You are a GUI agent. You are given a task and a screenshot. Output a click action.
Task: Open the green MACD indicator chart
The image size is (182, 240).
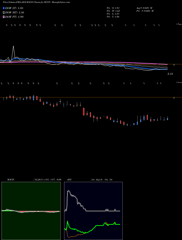click(31, 211)
